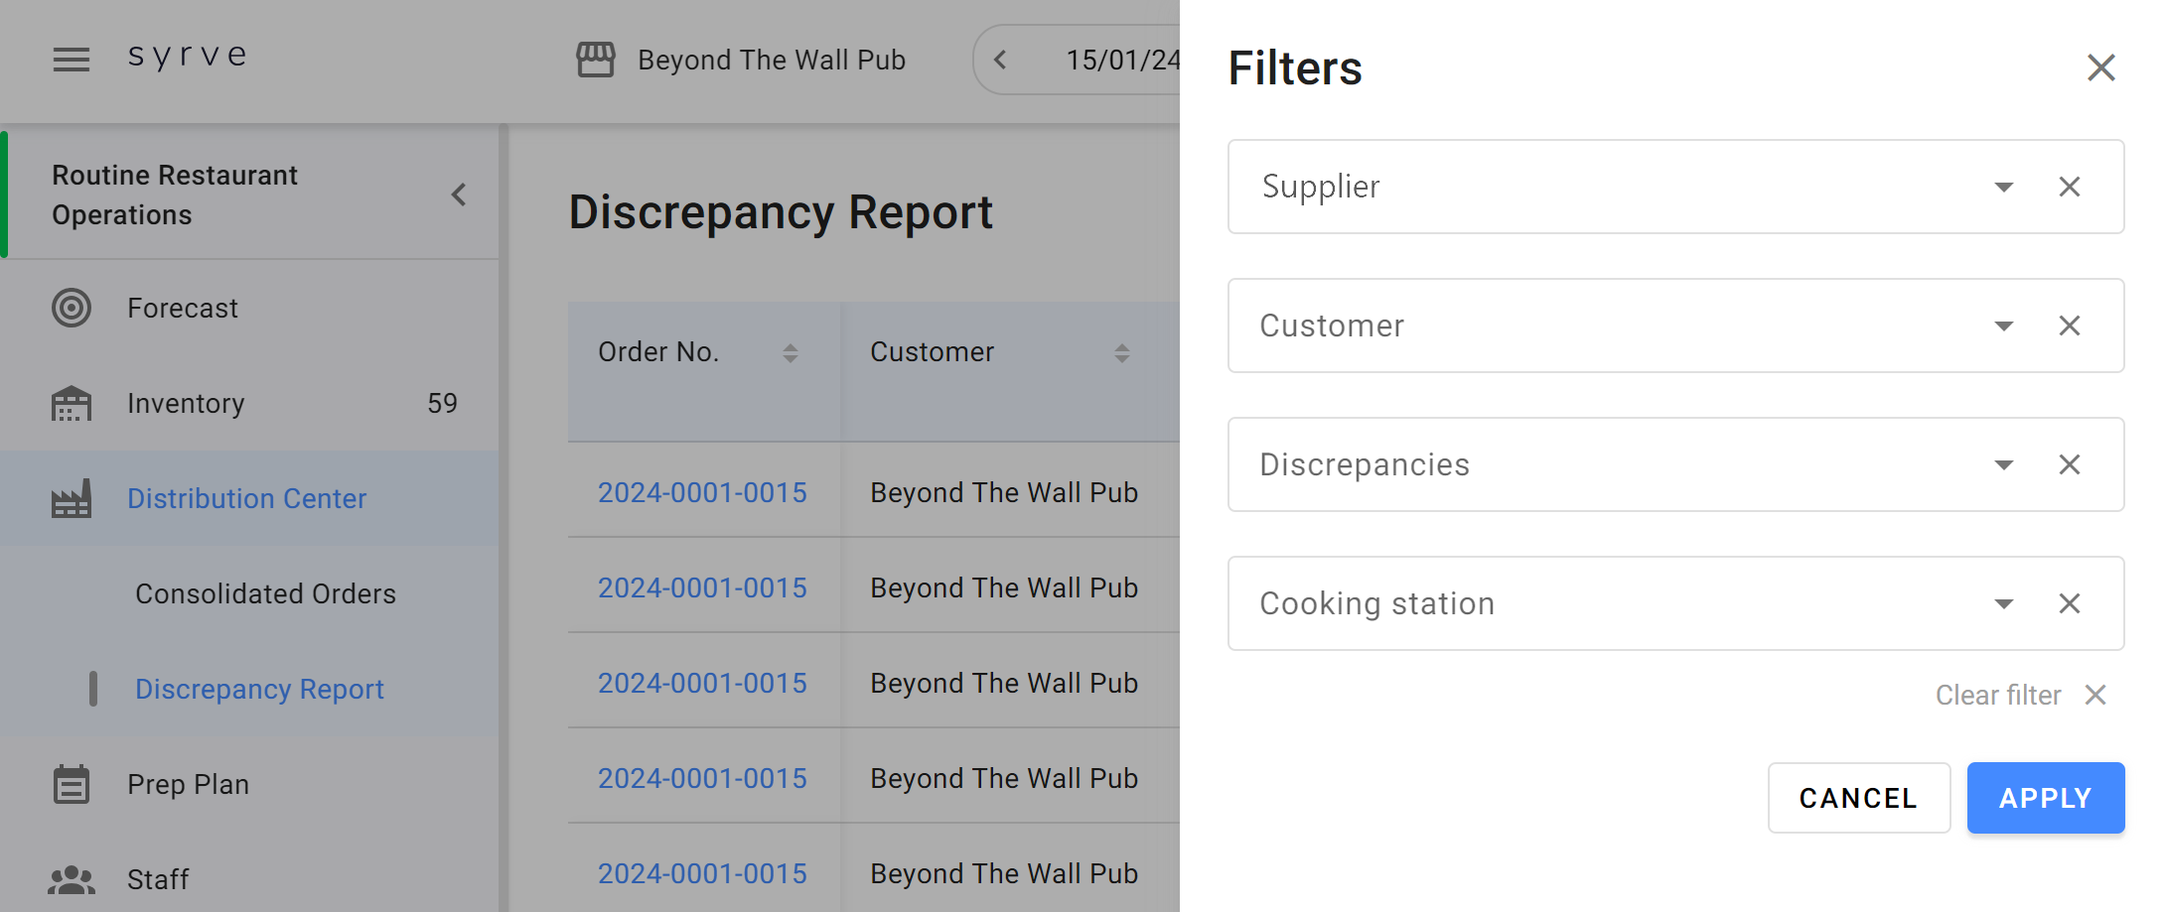Collapse the Routine Restaurant Operations section
2167x912 pixels.
click(x=459, y=195)
